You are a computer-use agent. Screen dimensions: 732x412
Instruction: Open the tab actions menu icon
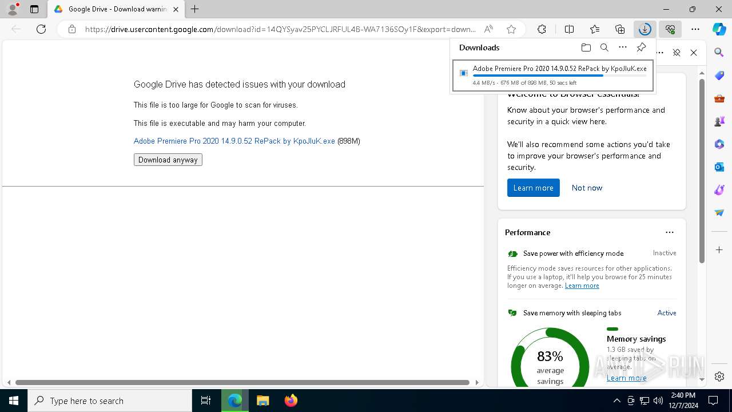coord(34,9)
